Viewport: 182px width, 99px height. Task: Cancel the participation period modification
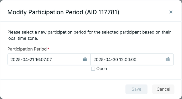[x=163, y=89]
